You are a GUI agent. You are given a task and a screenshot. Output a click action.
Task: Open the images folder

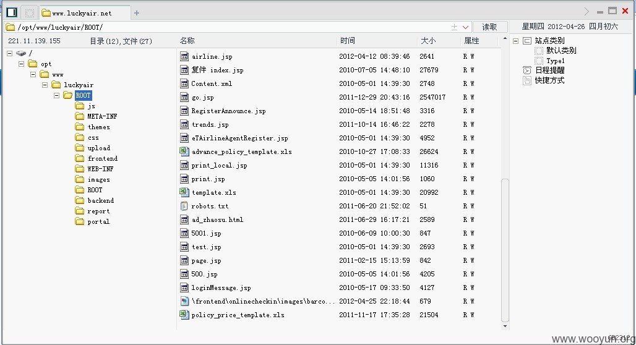point(92,179)
